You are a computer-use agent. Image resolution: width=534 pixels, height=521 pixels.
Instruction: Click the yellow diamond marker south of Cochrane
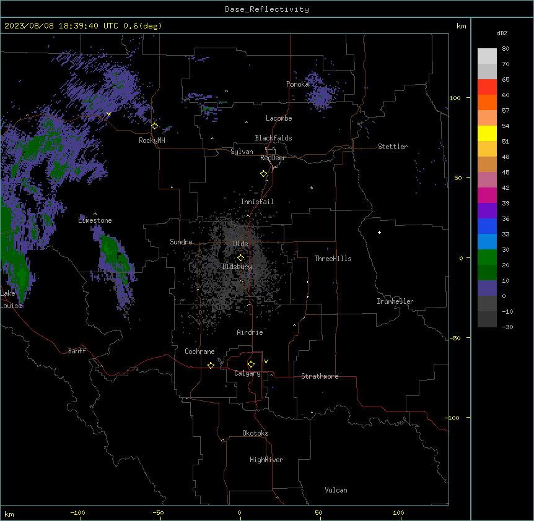click(211, 365)
